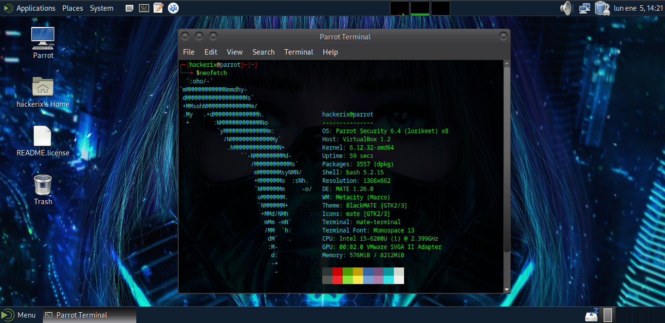
Task: Click the Parrot Terminal taskbar button
Action: pyautogui.click(x=81, y=315)
